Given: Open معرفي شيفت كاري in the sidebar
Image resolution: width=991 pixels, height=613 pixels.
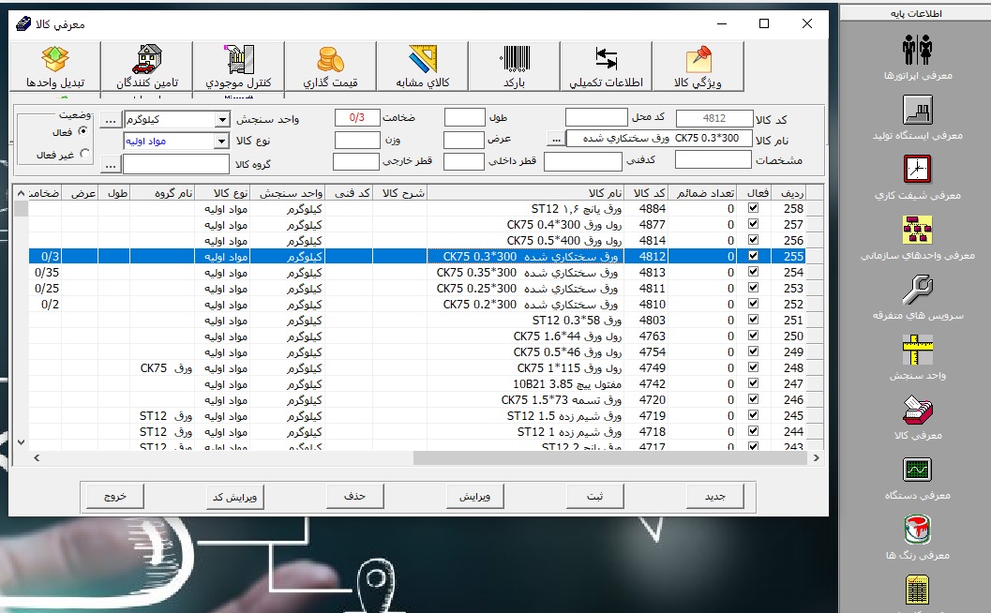Looking at the screenshot, I should click(x=917, y=177).
